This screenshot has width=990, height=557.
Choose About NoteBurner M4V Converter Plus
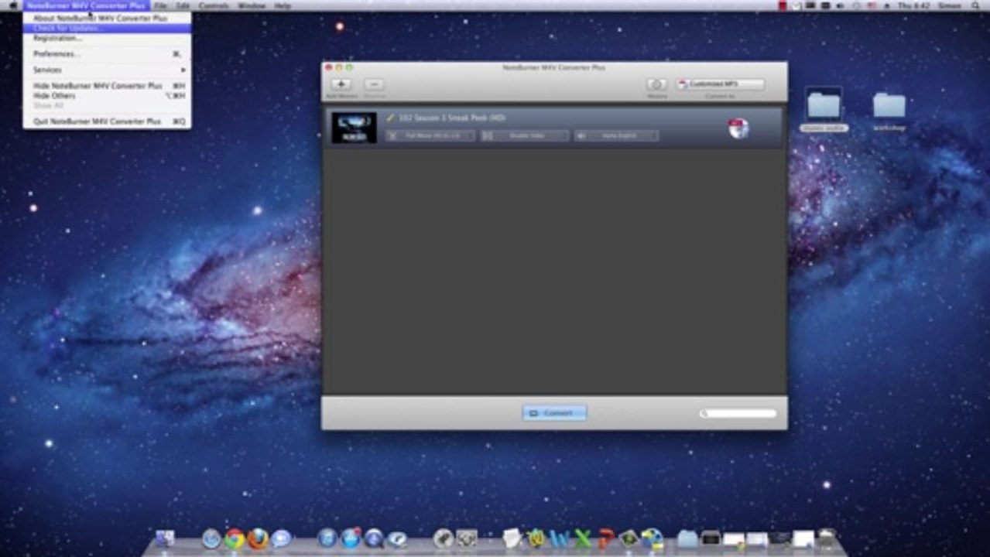pos(100,18)
